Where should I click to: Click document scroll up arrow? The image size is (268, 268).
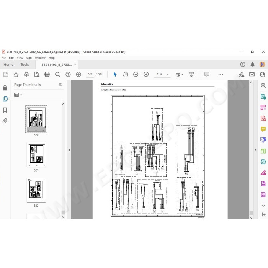[x=251, y=82]
